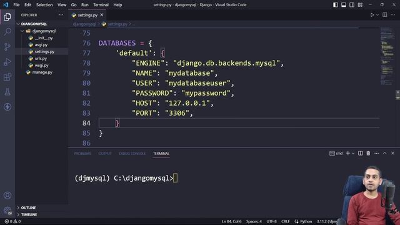
Task: Expand the Outline section
Action: (42, 207)
